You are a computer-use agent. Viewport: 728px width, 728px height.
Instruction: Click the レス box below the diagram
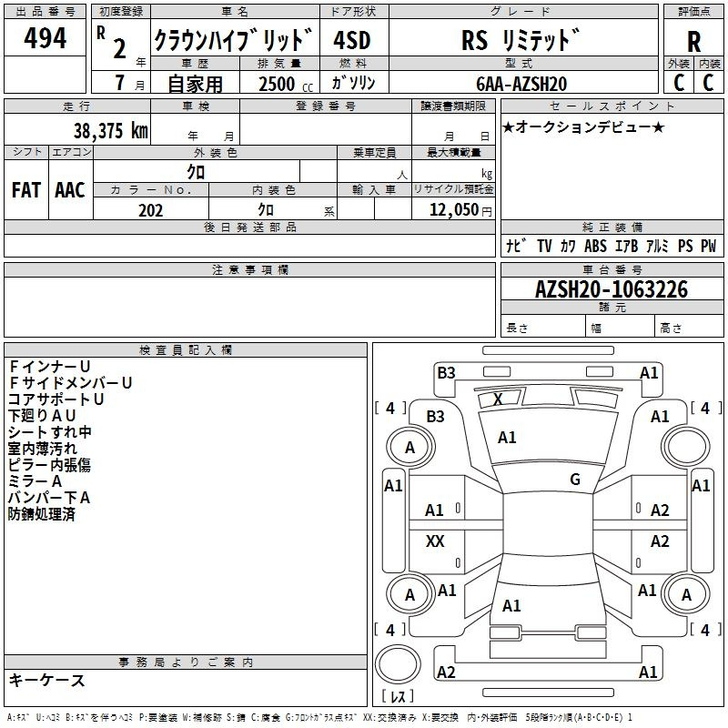pos(398,697)
